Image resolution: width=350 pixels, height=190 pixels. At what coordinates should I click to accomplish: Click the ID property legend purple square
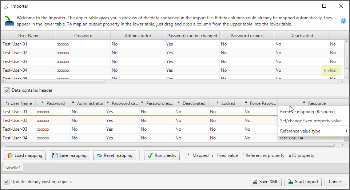click(290, 156)
